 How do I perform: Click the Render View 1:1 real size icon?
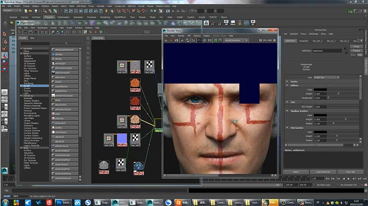click(x=210, y=40)
